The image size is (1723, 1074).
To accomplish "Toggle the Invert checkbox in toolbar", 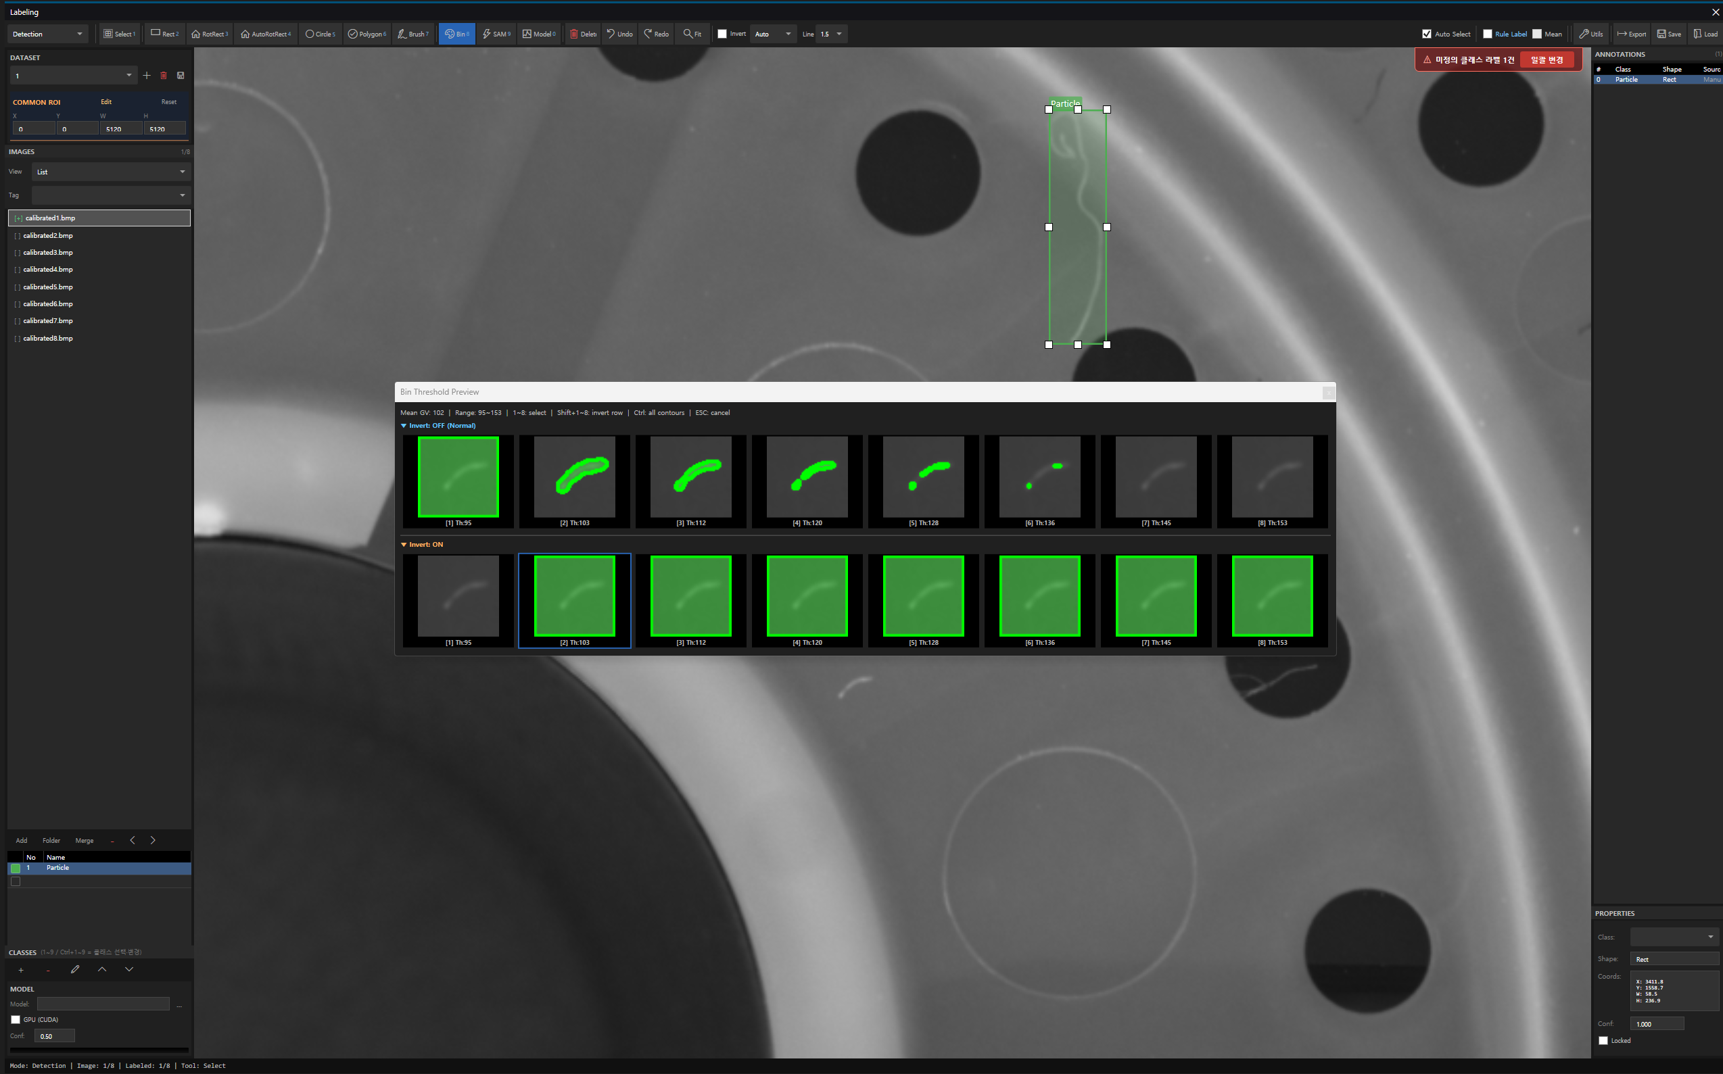I will [723, 34].
